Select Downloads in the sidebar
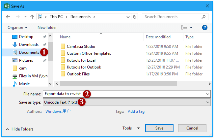 (x=28, y=45)
